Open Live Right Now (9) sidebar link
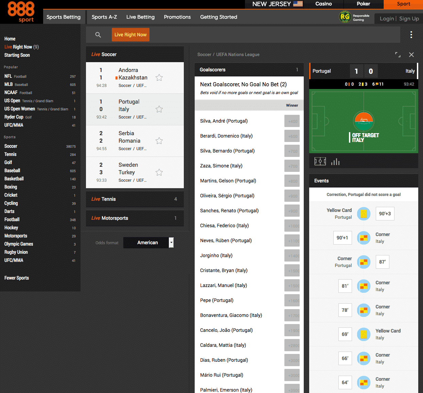Viewport: 423px width, 393px height. [x=22, y=47]
